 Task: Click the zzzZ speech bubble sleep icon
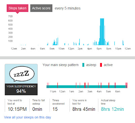click(x=22, y=74)
